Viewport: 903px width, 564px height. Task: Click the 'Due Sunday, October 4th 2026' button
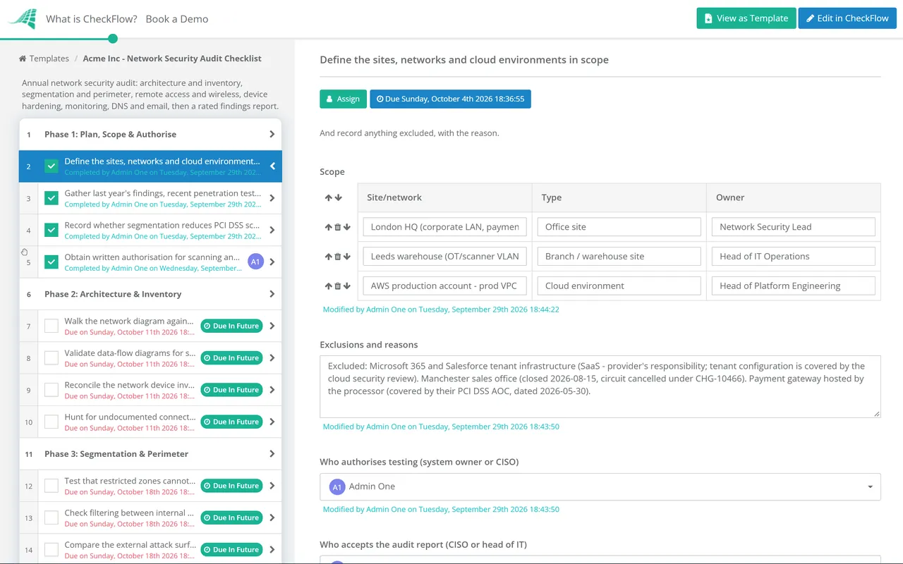click(451, 99)
